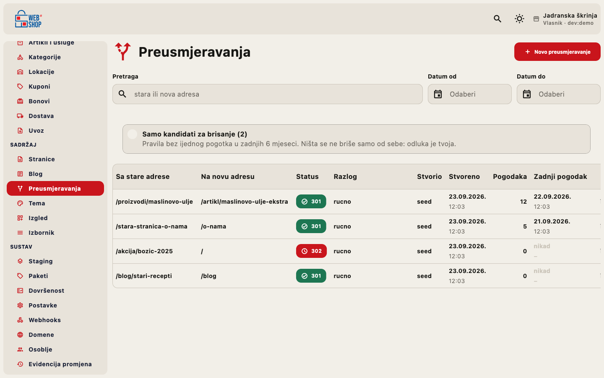Click the Bonovi gift card icon
604x378 pixels.
pyautogui.click(x=20, y=101)
